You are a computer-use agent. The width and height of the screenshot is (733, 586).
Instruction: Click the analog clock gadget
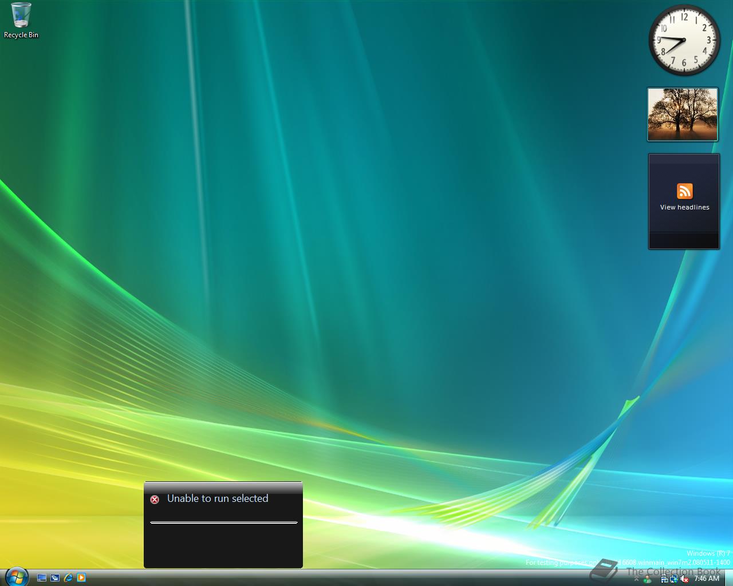tap(684, 40)
